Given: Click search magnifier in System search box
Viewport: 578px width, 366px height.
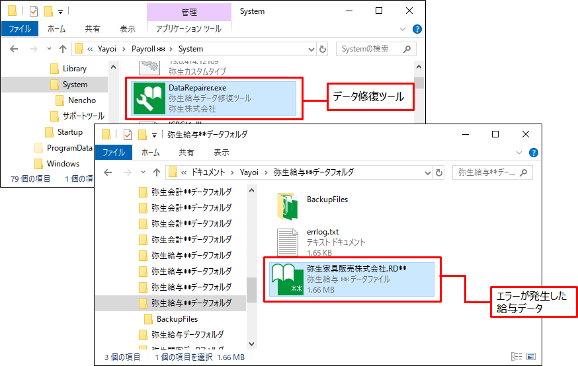Looking at the screenshot, I should pyautogui.click(x=407, y=49).
